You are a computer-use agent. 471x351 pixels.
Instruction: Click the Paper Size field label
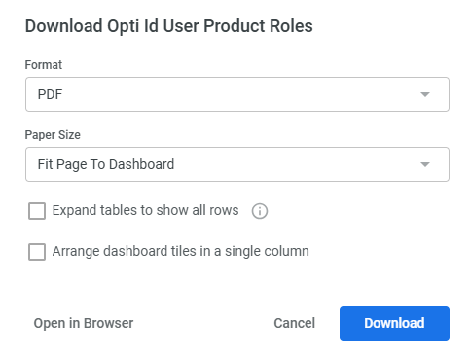coord(53,135)
